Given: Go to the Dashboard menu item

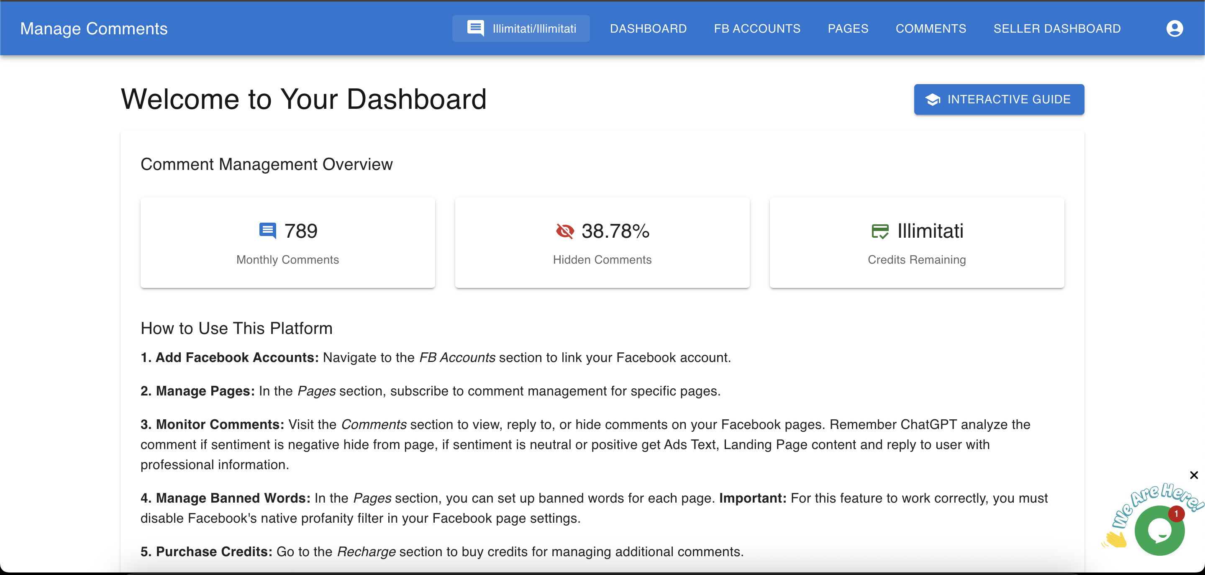Looking at the screenshot, I should 648,28.
